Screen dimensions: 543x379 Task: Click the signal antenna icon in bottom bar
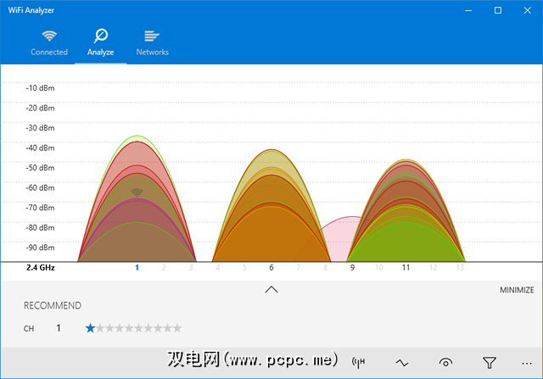[x=358, y=363]
